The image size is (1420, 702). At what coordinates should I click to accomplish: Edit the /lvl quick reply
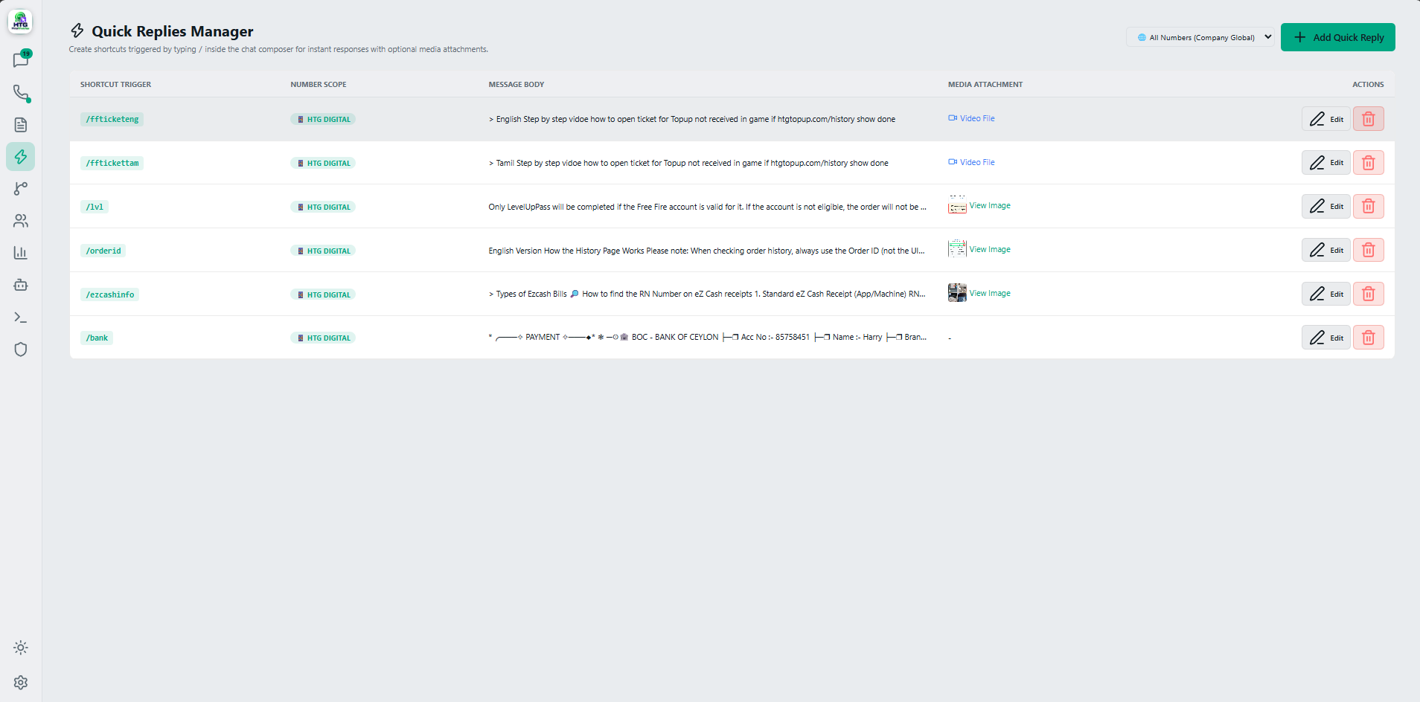tap(1325, 206)
